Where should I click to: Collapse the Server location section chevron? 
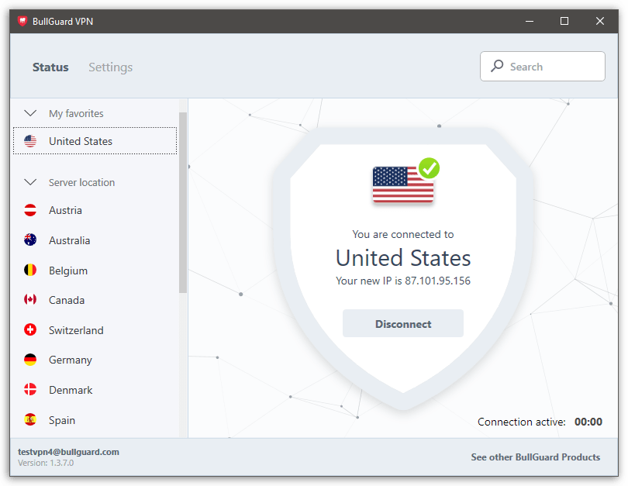30,182
